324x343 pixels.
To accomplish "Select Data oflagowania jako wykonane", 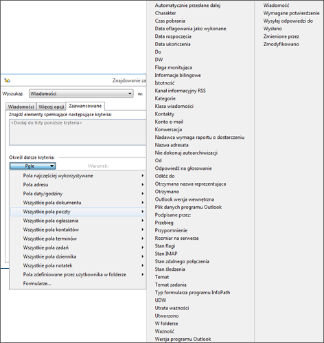I will click(x=190, y=29).
